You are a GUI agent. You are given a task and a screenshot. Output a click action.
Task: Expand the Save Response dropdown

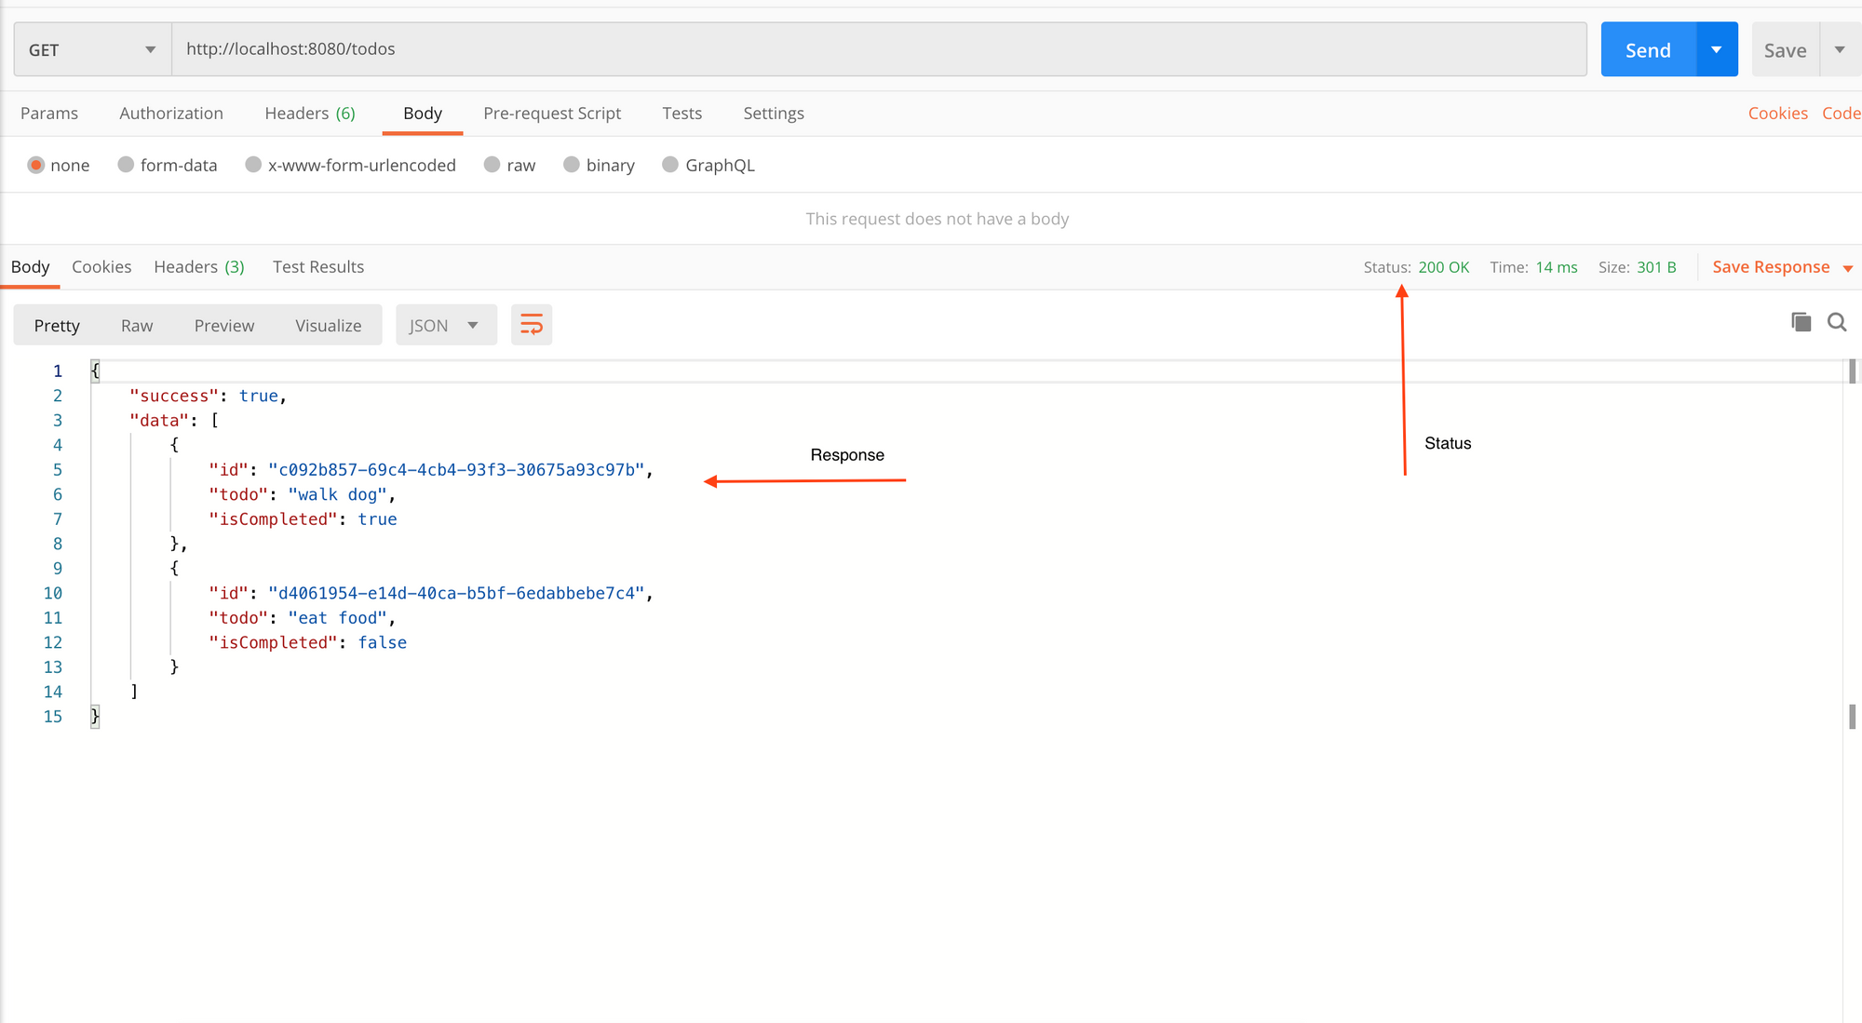click(x=1848, y=268)
